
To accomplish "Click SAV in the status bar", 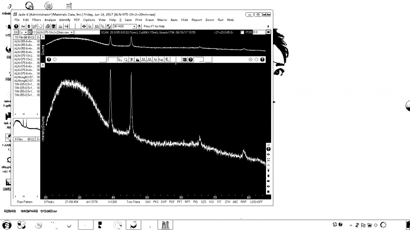I will [x=148, y=202].
